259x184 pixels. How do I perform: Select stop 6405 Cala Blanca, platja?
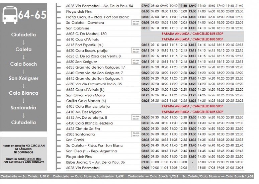pos(88,106)
